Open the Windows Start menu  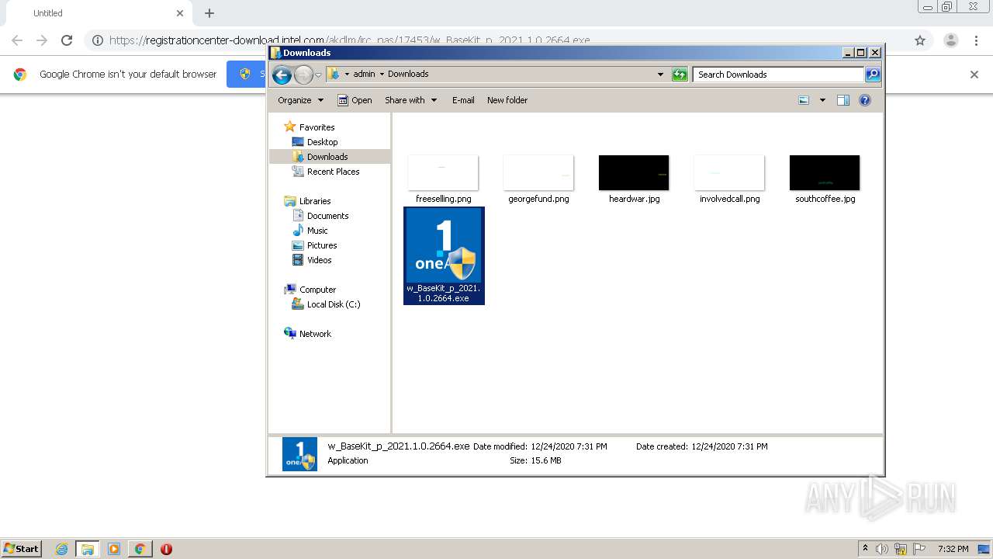pos(22,549)
